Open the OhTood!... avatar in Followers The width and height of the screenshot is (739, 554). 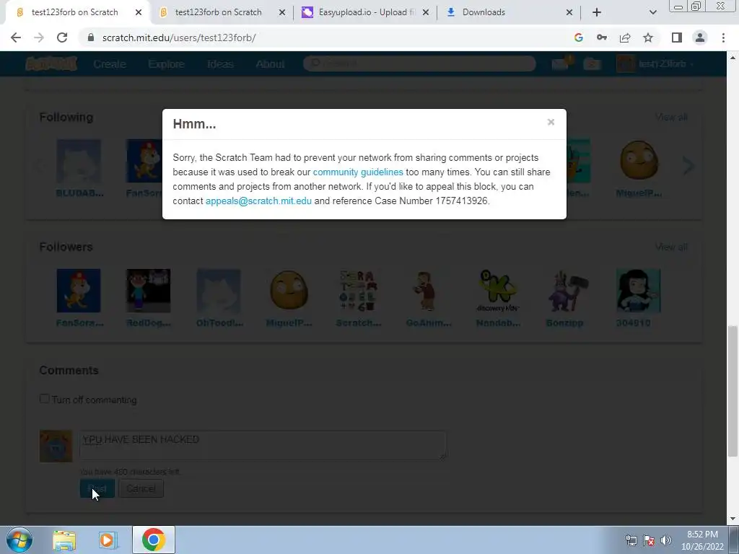coord(219,291)
